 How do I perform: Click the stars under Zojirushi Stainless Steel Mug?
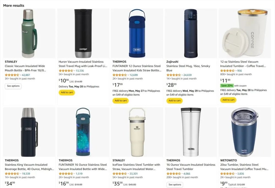[x=174, y=75]
